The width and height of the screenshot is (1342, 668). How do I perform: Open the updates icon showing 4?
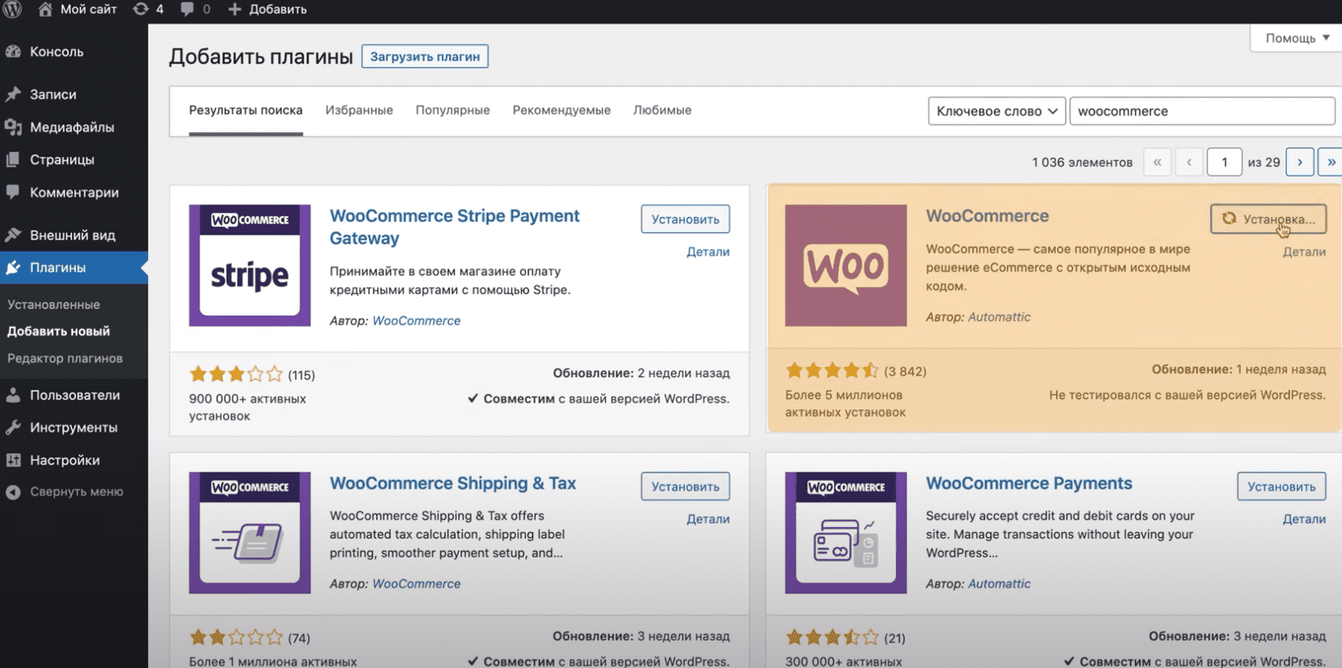[x=141, y=9]
